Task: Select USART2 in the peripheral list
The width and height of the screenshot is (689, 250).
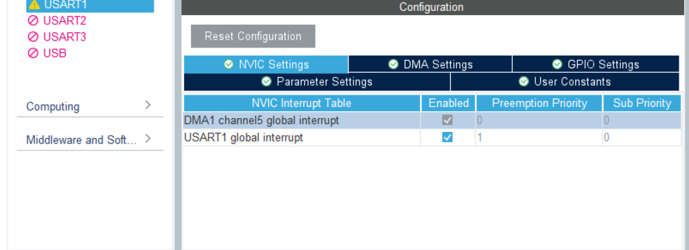Action: pos(64,21)
